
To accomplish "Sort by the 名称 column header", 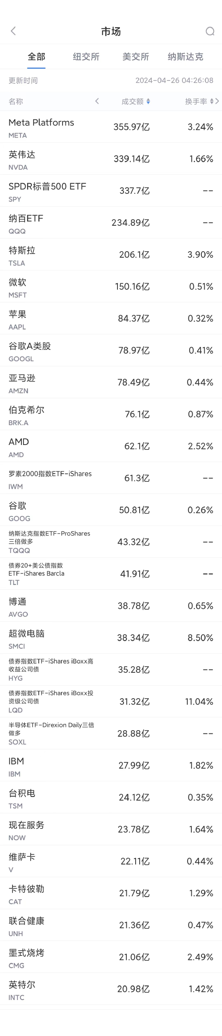I will coord(16,102).
